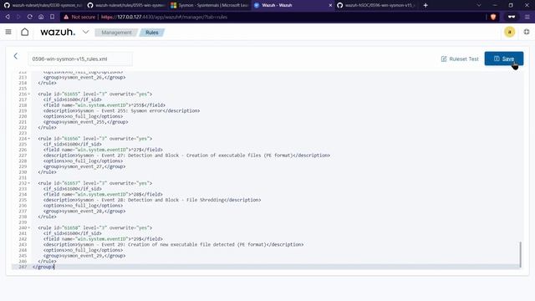Open Ruleset Test
Screen dimensions: 535x301
pos(460,59)
